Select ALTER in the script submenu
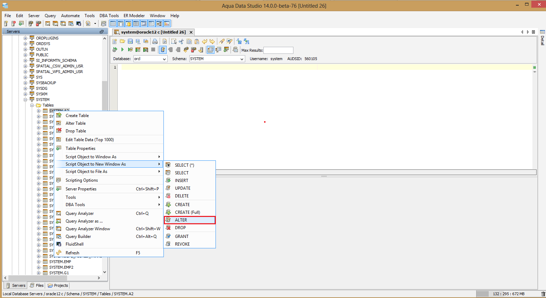546x298 pixels. pyautogui.click(x=190, y=220)
